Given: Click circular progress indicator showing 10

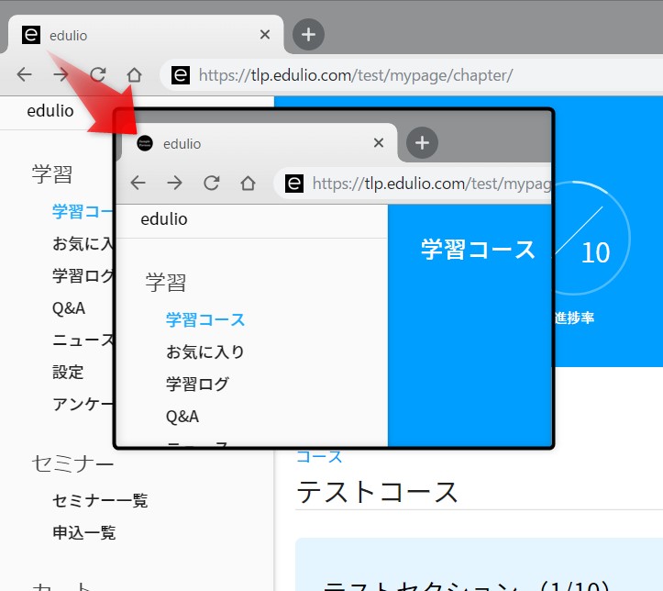Looking at the screenshot, I should pos(592,239).
